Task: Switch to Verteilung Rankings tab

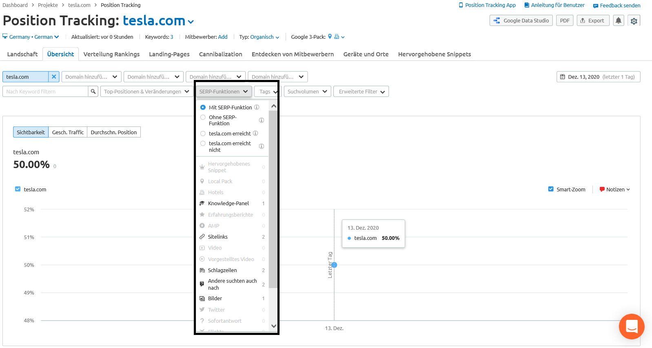Action: [111, 54]
